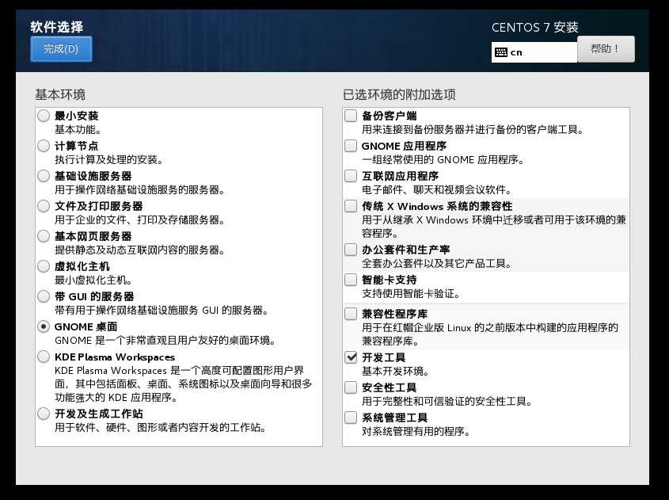
Task: Click the cn keyboard layout field
Action: 534,52
